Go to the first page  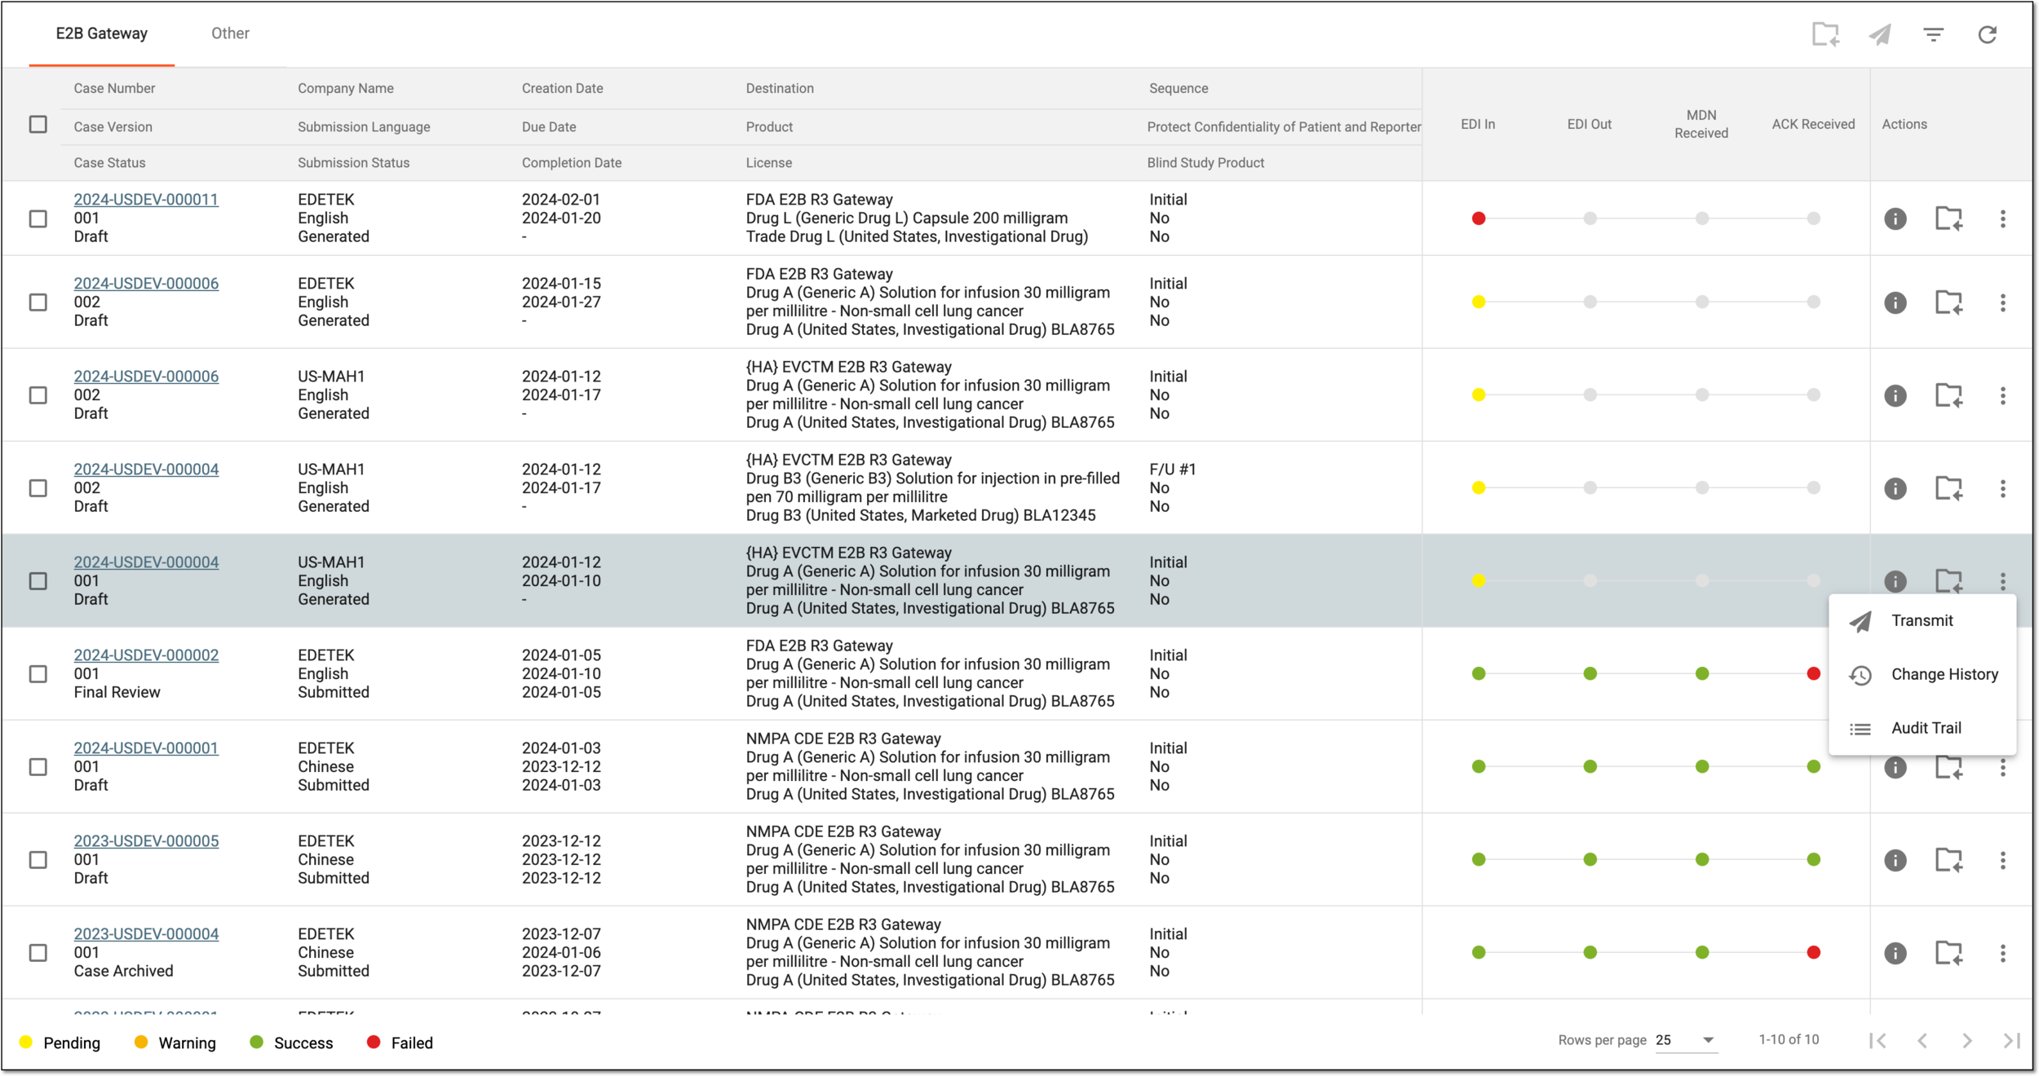tap(1878, 1041)
